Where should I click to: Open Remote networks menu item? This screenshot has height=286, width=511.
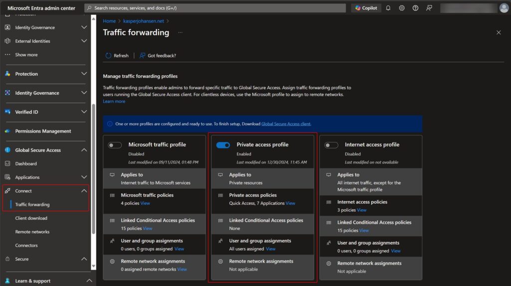(x=32, y=232)
